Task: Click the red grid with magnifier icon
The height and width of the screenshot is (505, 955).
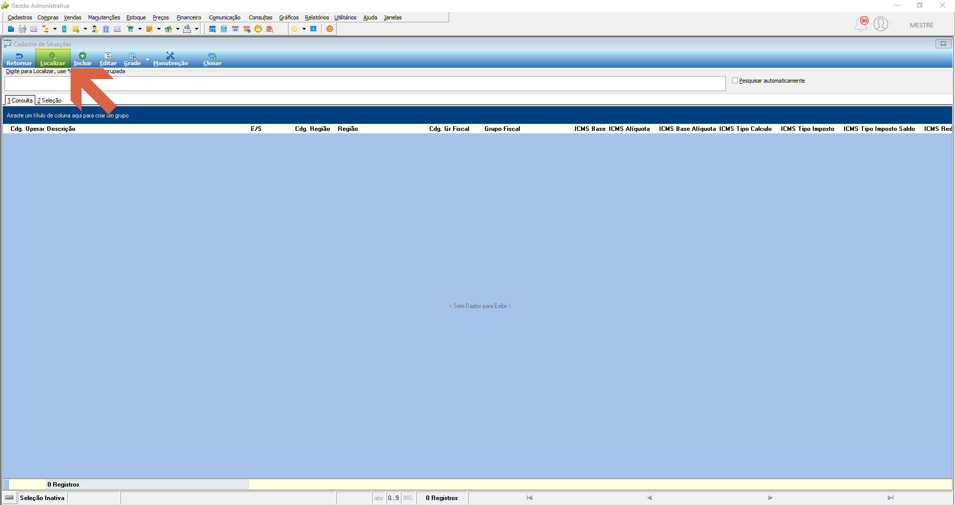Action: point(270,29)
